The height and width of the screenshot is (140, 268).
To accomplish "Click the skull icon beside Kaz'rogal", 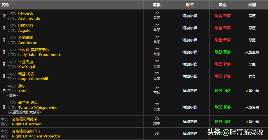I will point(4,64).
